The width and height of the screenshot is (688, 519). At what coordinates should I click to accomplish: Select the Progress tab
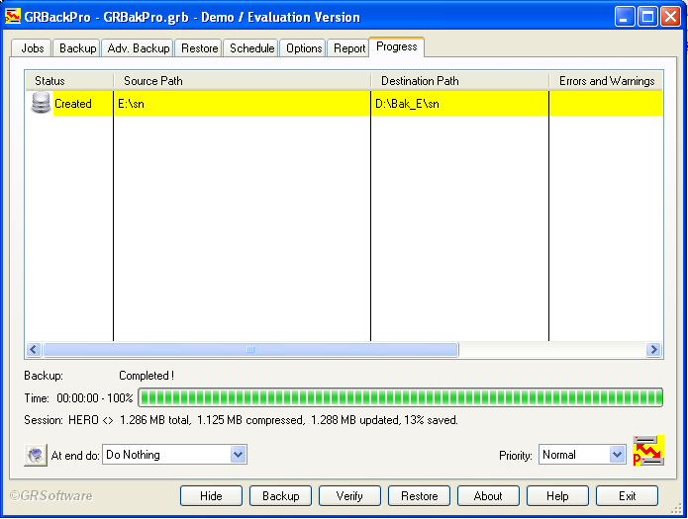point(397,46)
